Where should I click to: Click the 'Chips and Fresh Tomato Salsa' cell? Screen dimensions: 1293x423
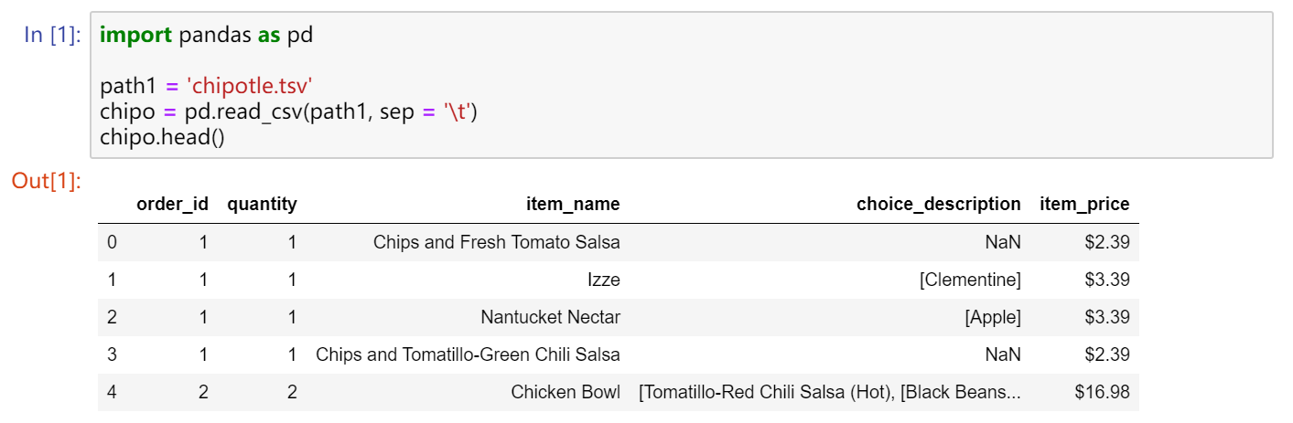coord(496,242)
